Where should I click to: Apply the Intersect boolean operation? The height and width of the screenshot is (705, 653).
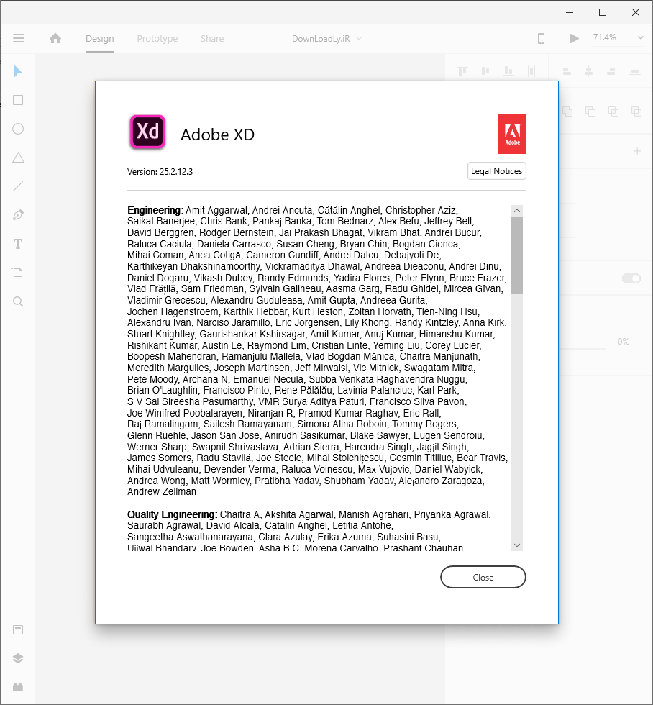click(613, 111)
